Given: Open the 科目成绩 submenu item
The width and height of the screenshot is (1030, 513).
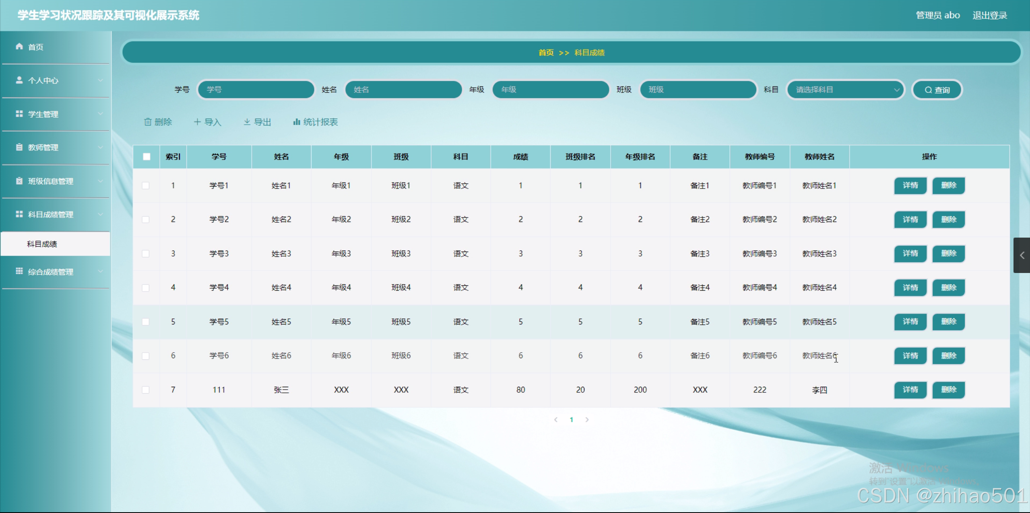Looking at the screenshot, I should (x=42, y=244).
